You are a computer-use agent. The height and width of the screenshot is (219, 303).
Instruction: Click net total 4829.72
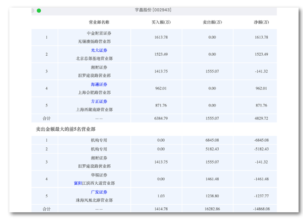click(x=261, y=119)
